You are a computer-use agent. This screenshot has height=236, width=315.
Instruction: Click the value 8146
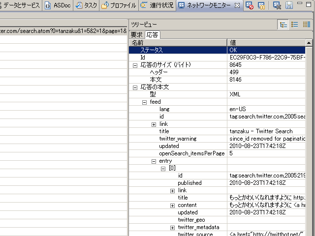pos(235,80)
